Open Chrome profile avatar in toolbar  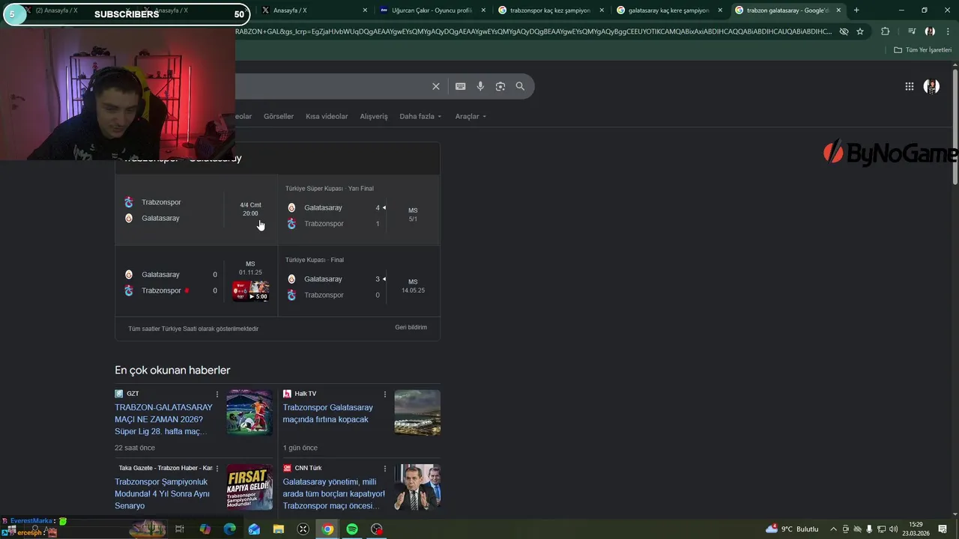(x=930, y=31)
